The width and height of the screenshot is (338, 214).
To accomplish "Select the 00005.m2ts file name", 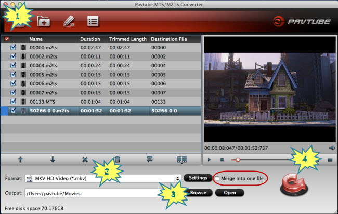I will [43, 75].
